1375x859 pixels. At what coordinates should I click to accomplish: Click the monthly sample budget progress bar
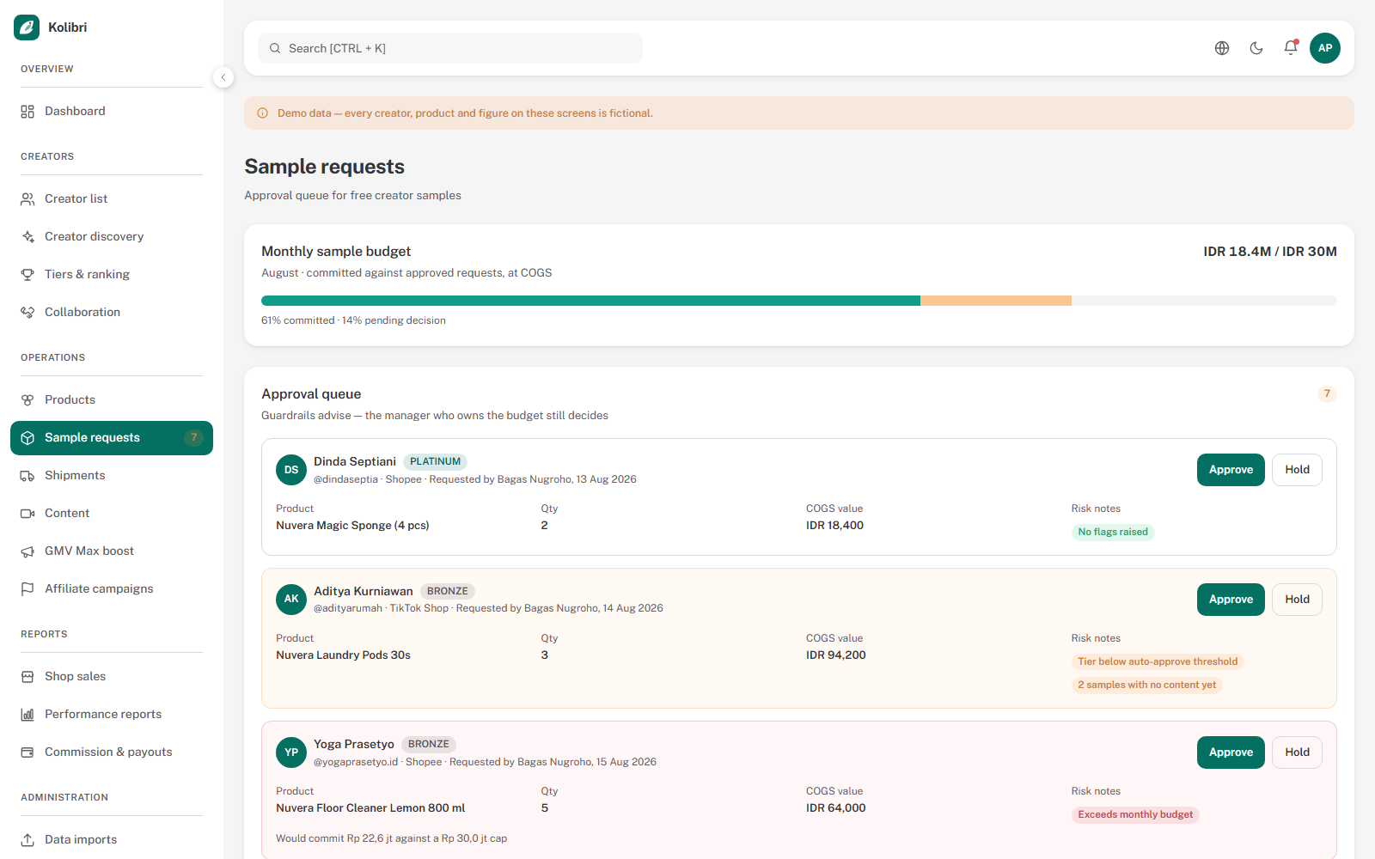(x=799, y=301)
